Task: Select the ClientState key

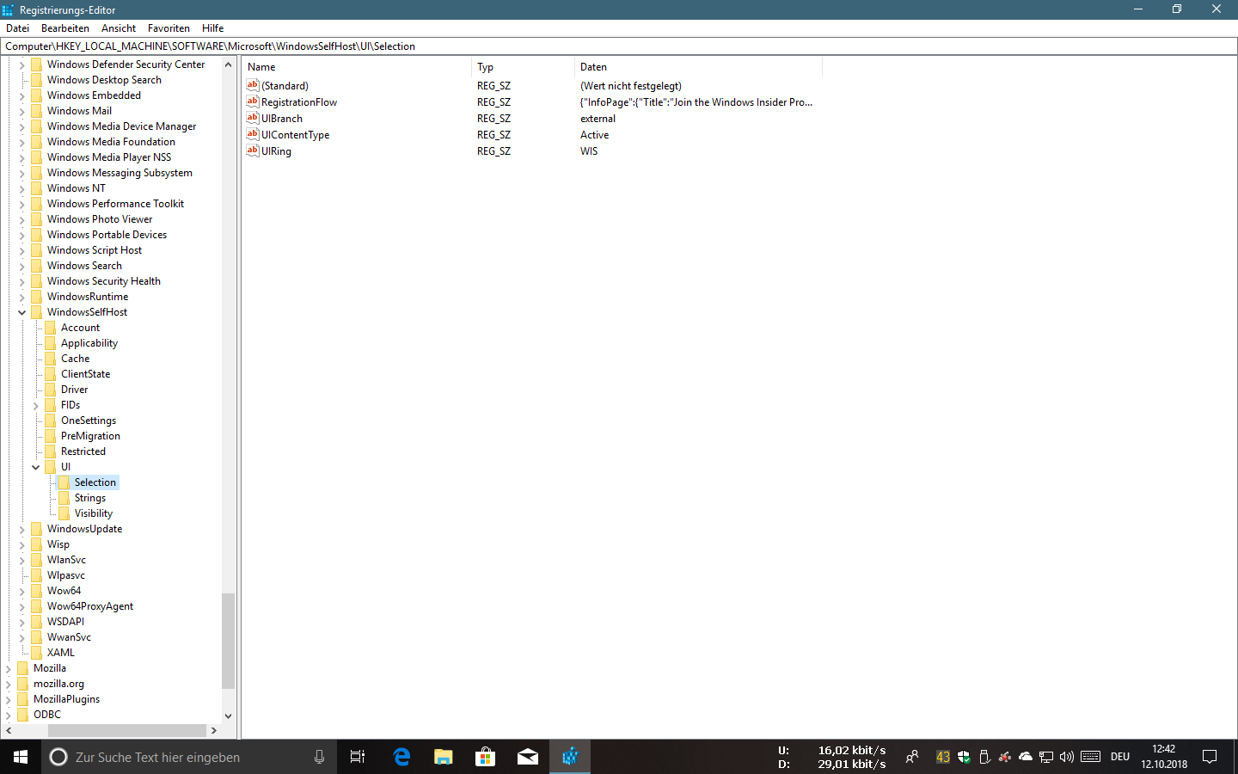Action: [x=85, y=374]
